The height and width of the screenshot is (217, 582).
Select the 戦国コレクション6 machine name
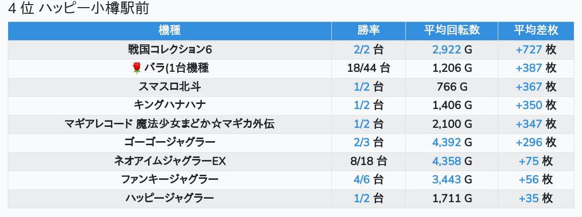169,49
